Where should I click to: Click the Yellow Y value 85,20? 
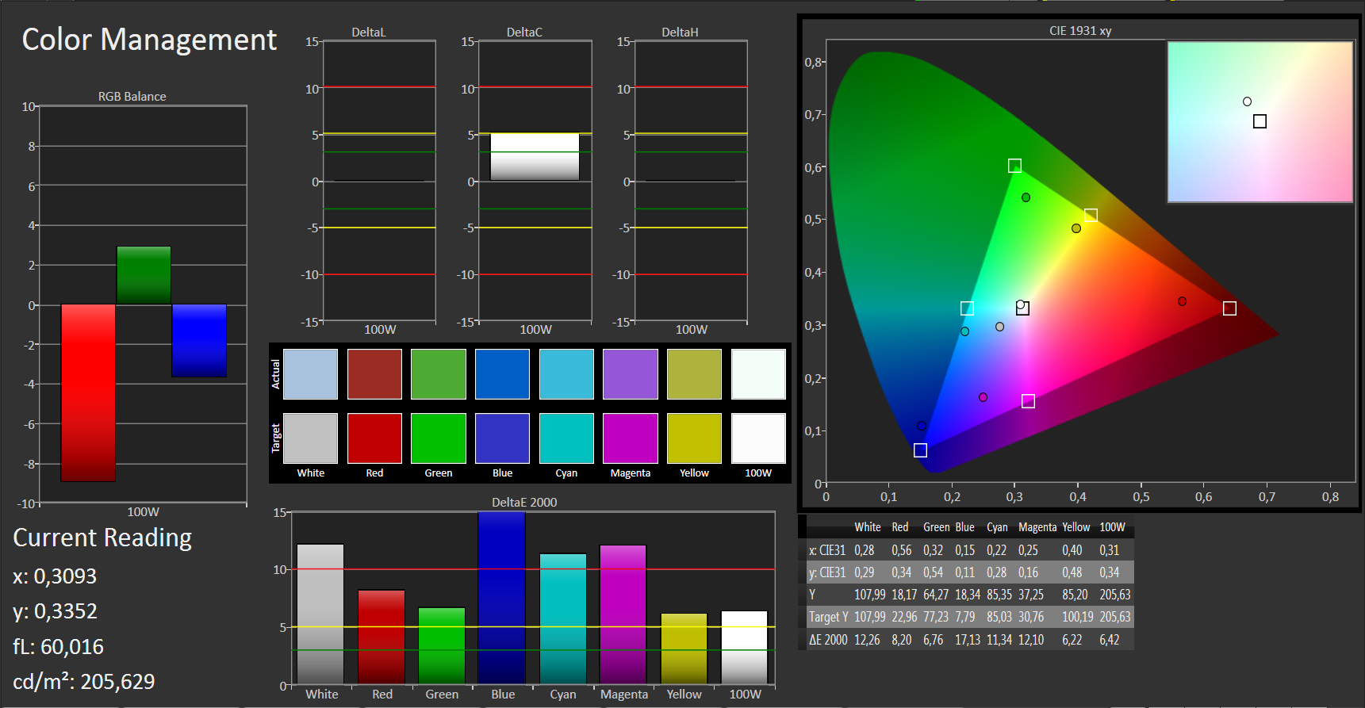point(1075,595)
